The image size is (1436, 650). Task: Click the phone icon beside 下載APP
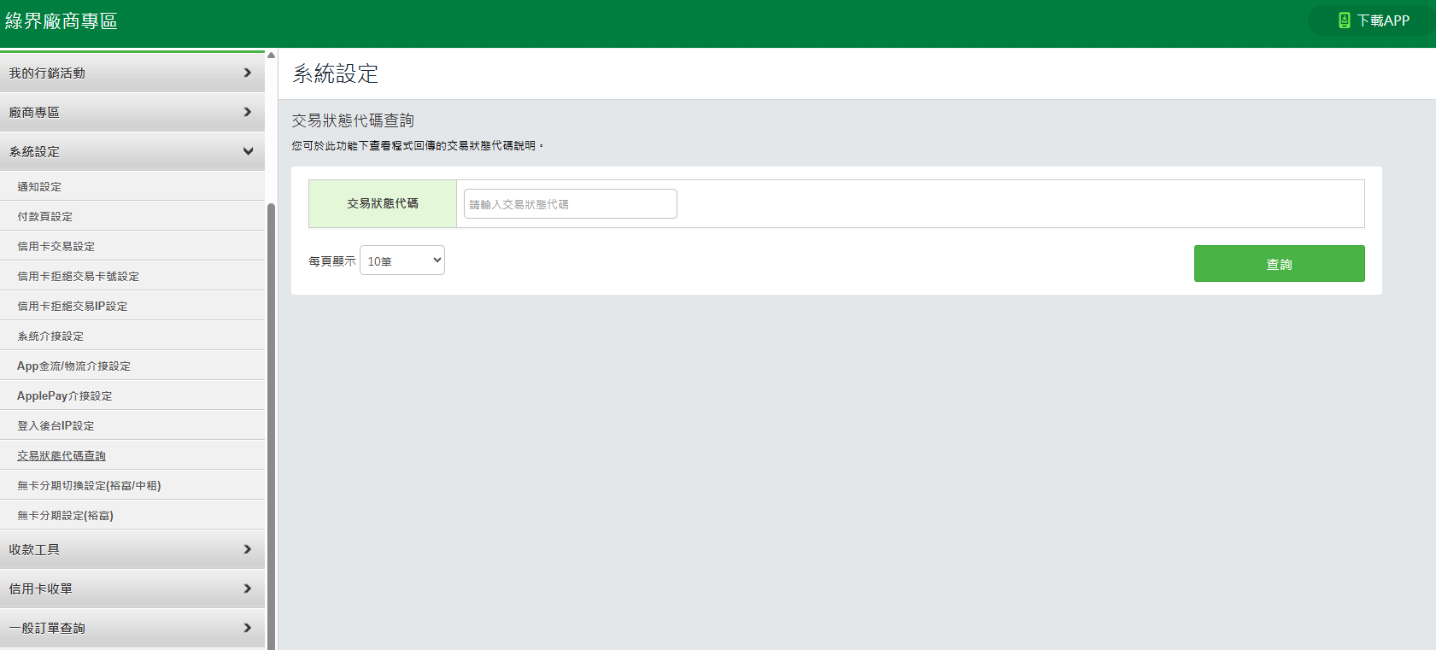[x=1344, y=20]
